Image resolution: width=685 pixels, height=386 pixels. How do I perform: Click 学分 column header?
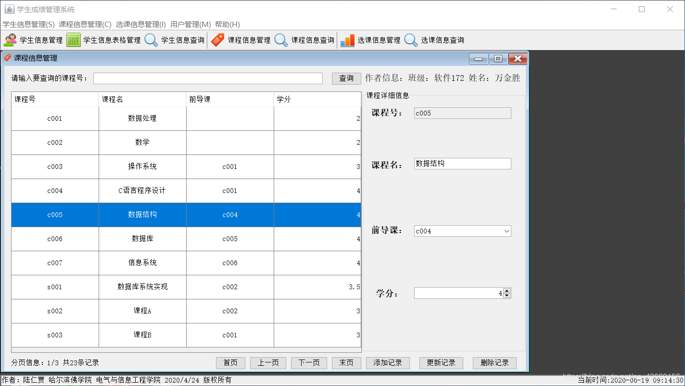tap(317, 99)
